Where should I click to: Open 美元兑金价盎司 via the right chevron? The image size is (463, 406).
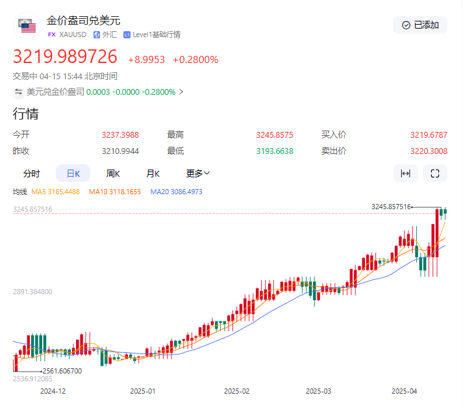click(181, 92)
